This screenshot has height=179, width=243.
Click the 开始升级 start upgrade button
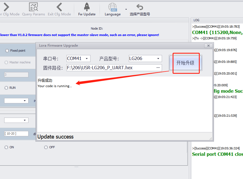point(185,63)
